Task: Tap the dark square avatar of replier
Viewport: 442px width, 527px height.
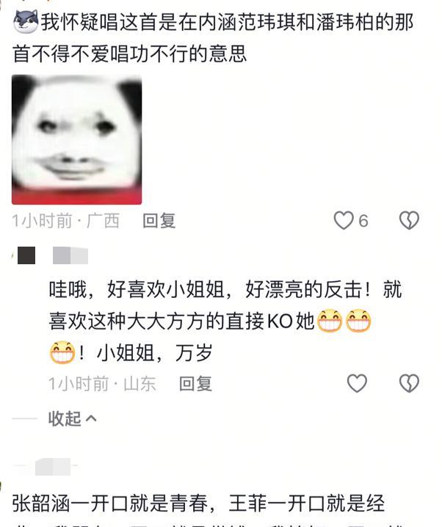Action: tap(26, 255)
